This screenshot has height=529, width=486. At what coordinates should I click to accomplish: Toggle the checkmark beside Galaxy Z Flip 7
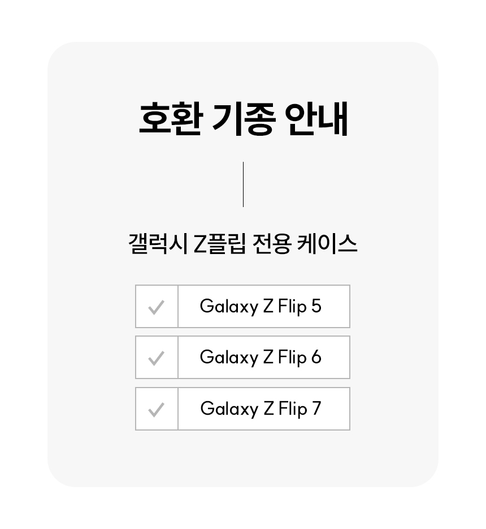point(156,409)
